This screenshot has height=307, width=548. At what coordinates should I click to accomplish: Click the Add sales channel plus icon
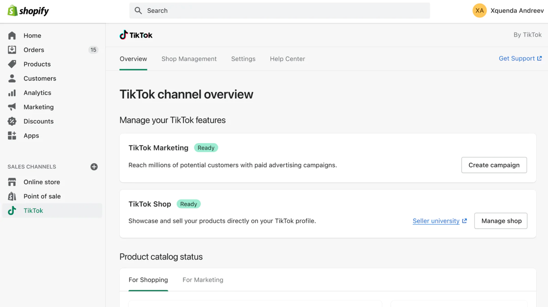(x=94, y=166)
